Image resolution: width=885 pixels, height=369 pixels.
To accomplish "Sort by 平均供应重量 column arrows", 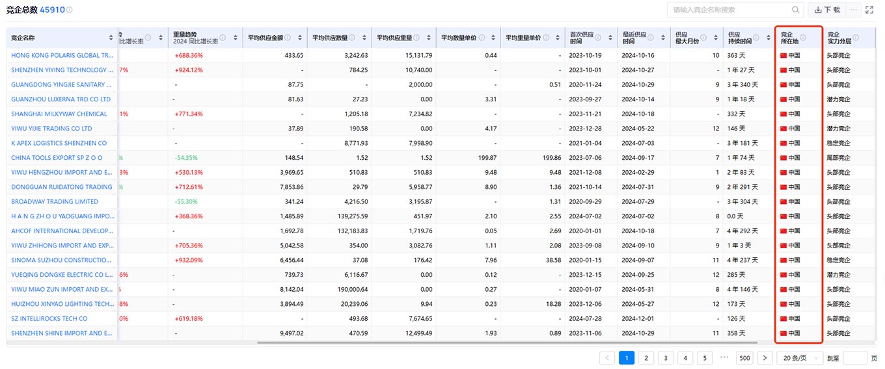I will click(428, 38).
